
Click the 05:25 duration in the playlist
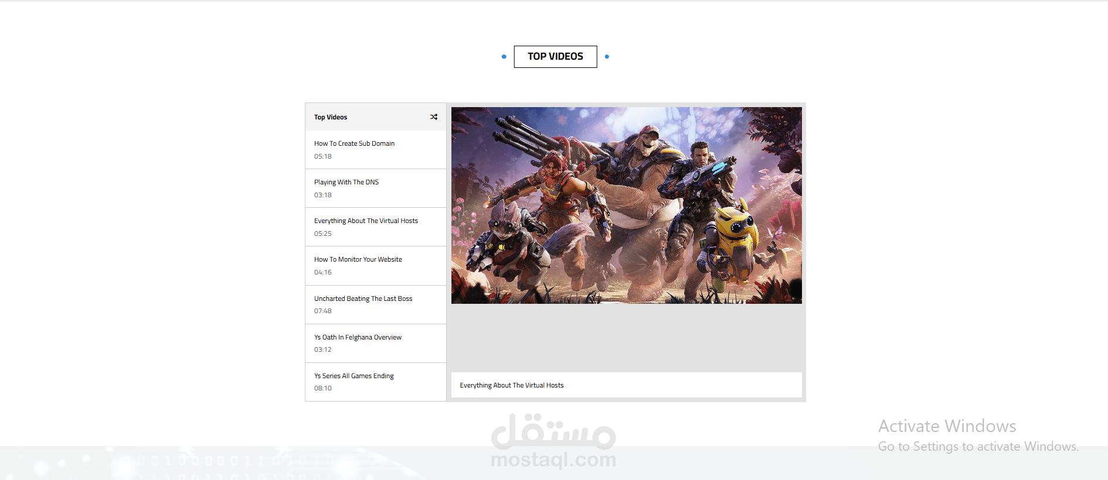tap(323, 234)
